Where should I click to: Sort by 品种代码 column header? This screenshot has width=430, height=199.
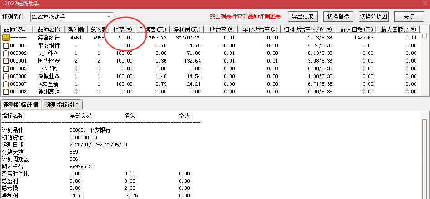17,29
